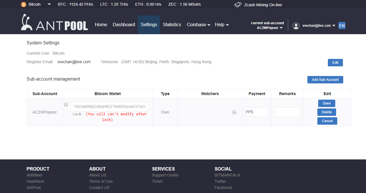366x193 pixels.
Task: Click the BTC : 1124.42 PH/s hashrate text
Action: [75, 5]
